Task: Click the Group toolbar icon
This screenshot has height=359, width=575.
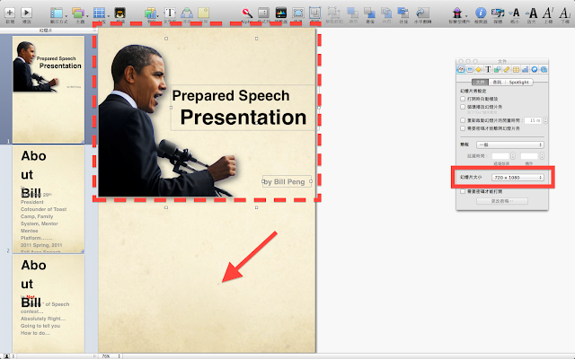Action: click(315, 13)
